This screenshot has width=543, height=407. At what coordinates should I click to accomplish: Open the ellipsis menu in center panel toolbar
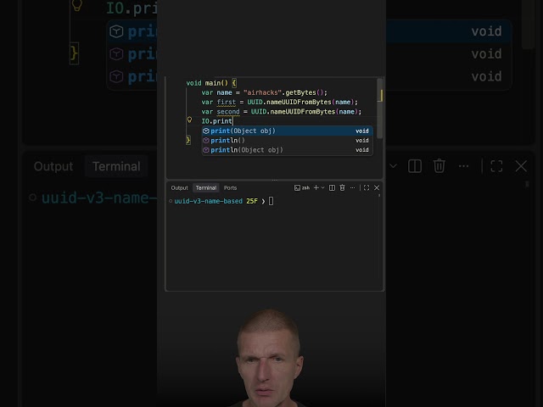[353, 187]
